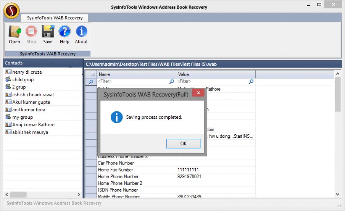345x211 pixels.
Task: View the About dialog icon
Action: (81, 34)
